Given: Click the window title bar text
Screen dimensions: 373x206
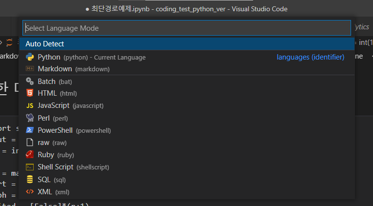Looking at the screenshot, I should coord(186,9).
